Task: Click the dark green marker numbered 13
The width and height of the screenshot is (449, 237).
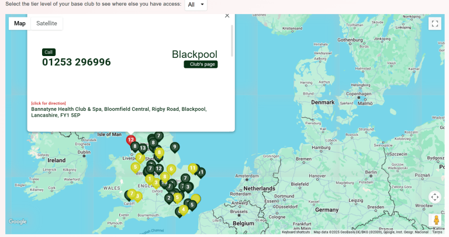Action: 143,148
